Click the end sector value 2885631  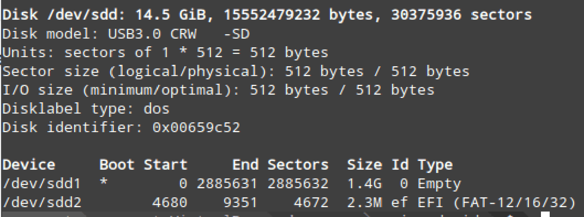pyautogui.click(x=227, y=184)
